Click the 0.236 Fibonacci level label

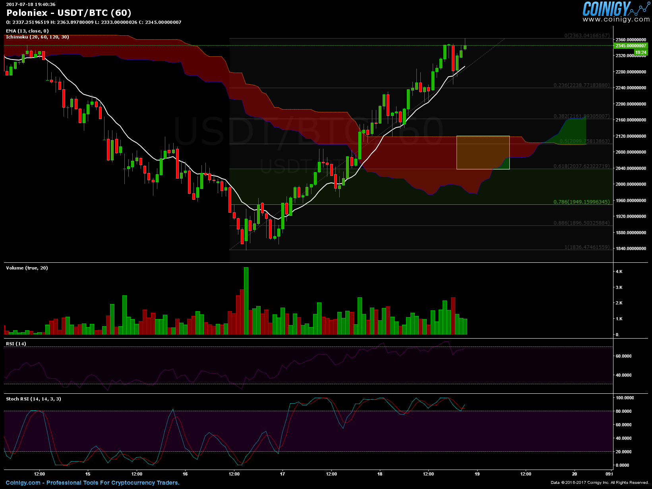point(581,85)
